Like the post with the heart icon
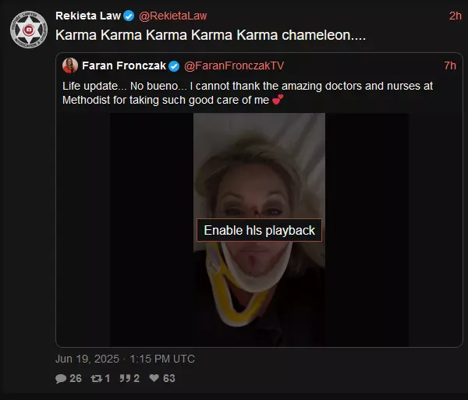The height and width of the screenshot is (400, 468). point(154,378)
